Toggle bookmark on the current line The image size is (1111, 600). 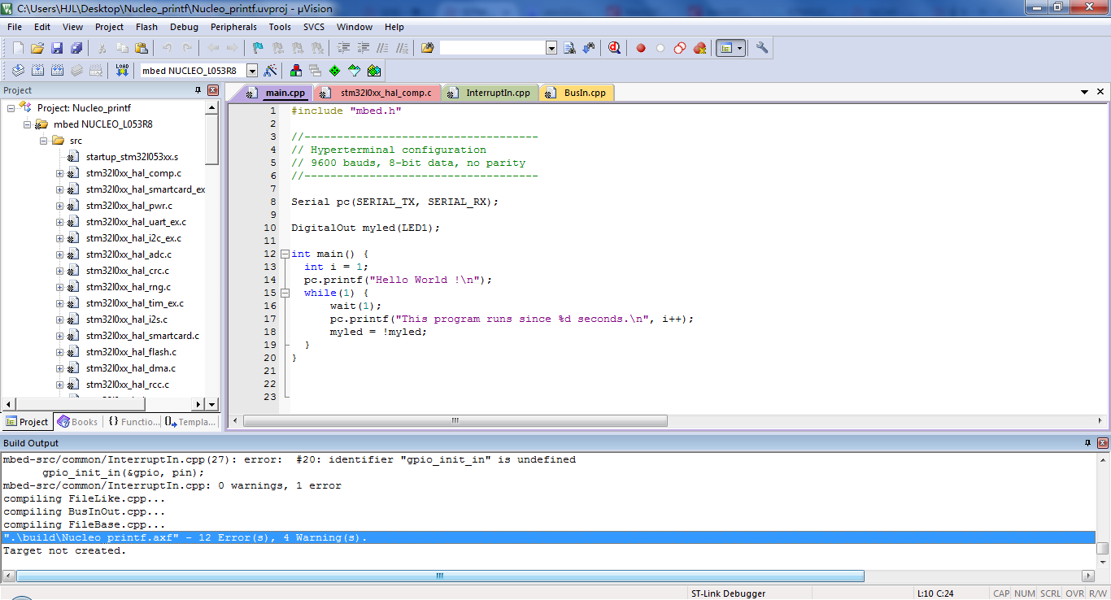coord(258,48)
